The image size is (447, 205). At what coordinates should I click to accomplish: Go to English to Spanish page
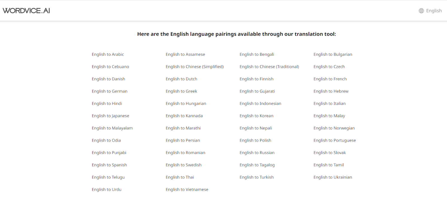pos(109,165)
